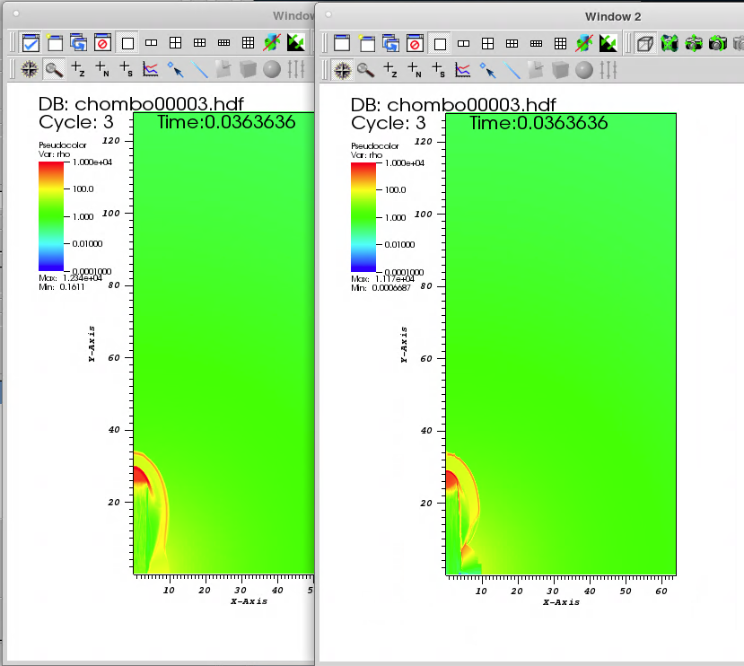Enable the box tool in the left window
This screenshot has height=666, width=744.
tap(248, 69)
